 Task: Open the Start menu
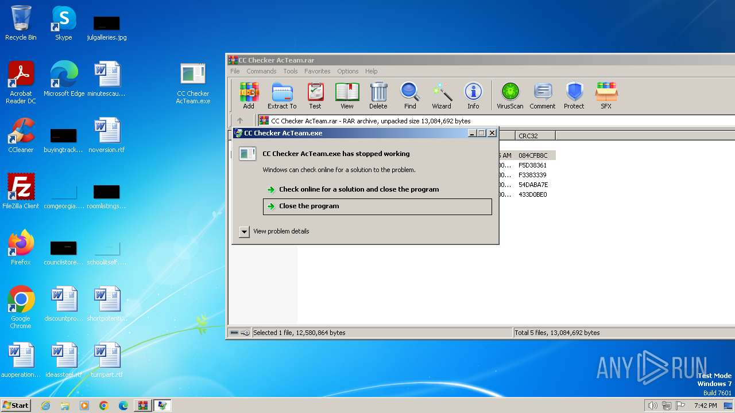pos(16,405)
